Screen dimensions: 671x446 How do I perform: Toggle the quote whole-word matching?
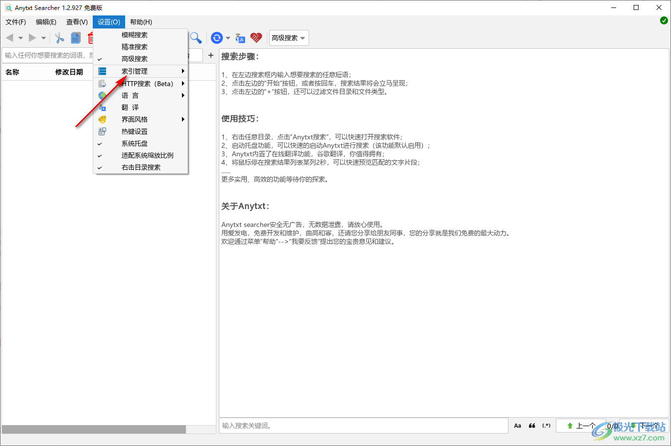coord(532,426)
